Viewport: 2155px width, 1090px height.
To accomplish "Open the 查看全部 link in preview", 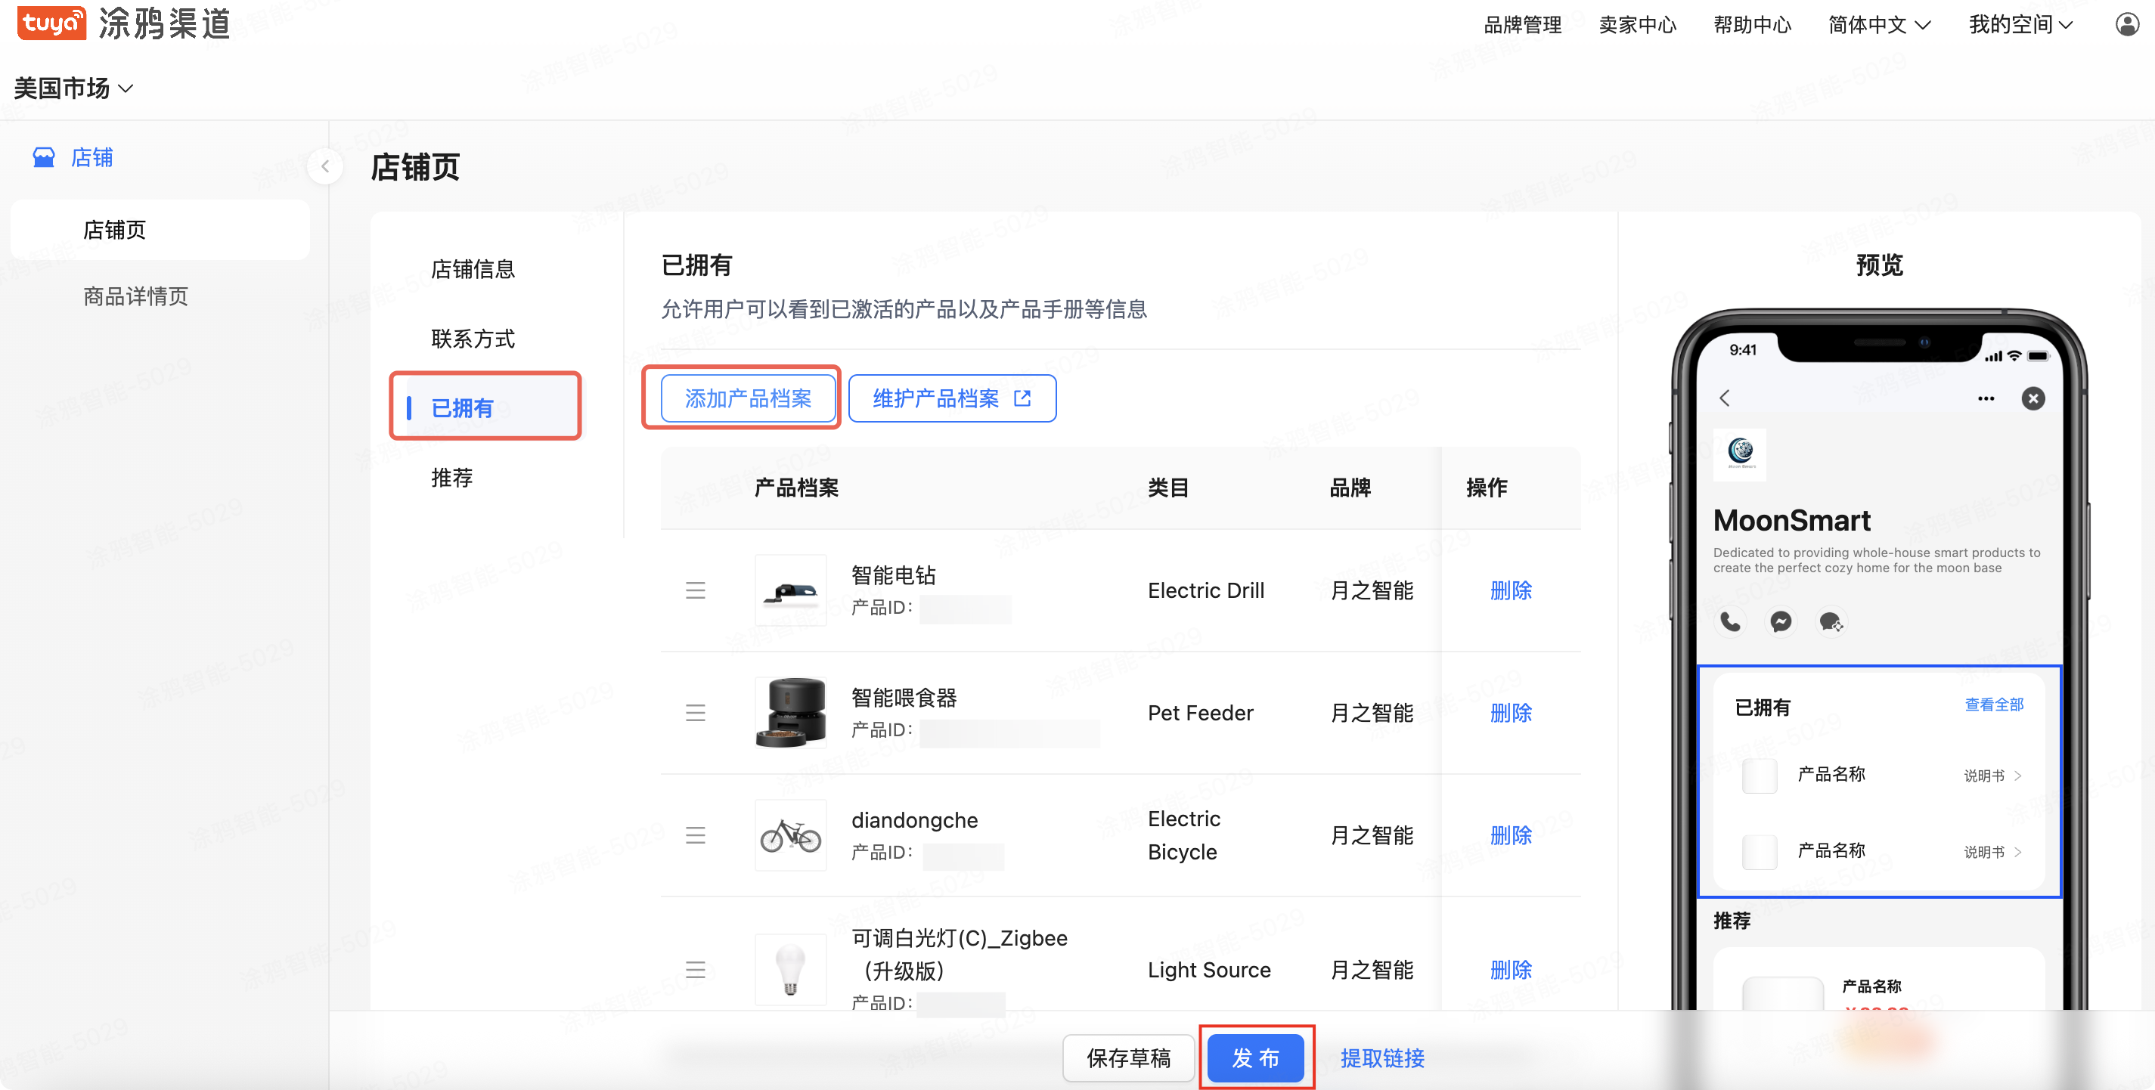I will pos(1995,706).
